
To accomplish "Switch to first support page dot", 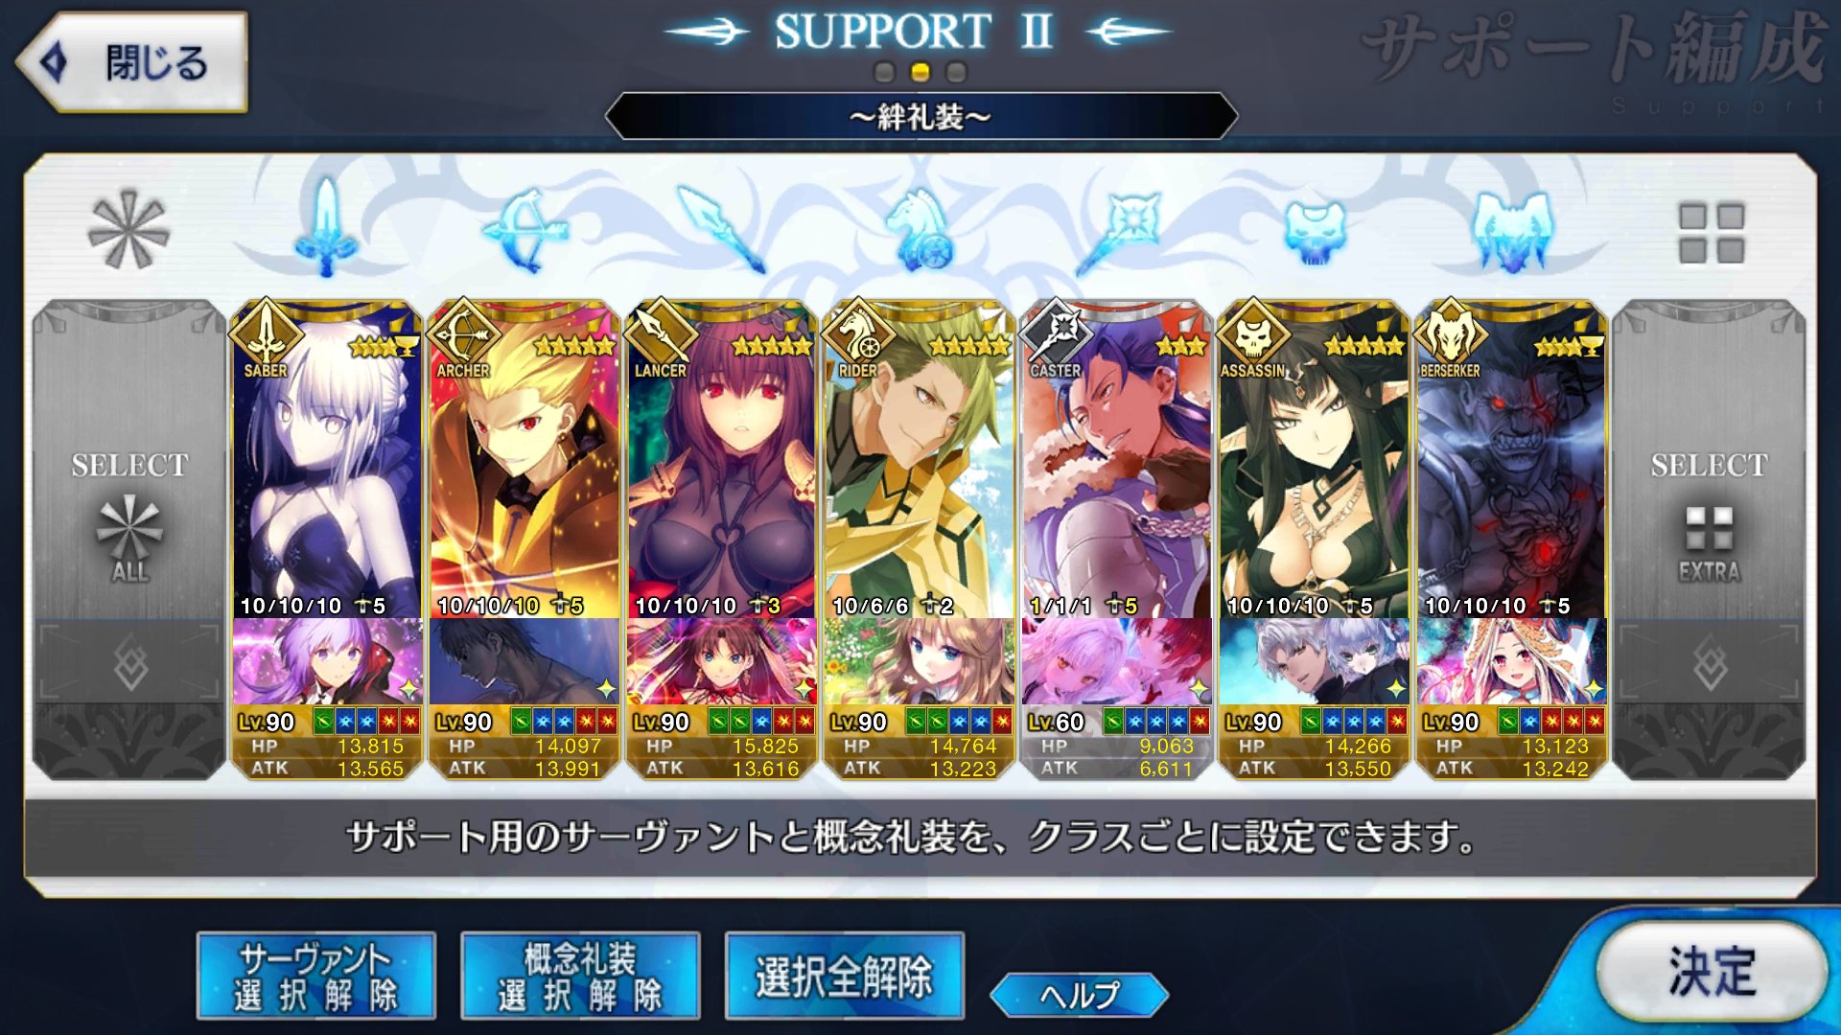I will tap(885, 72).
